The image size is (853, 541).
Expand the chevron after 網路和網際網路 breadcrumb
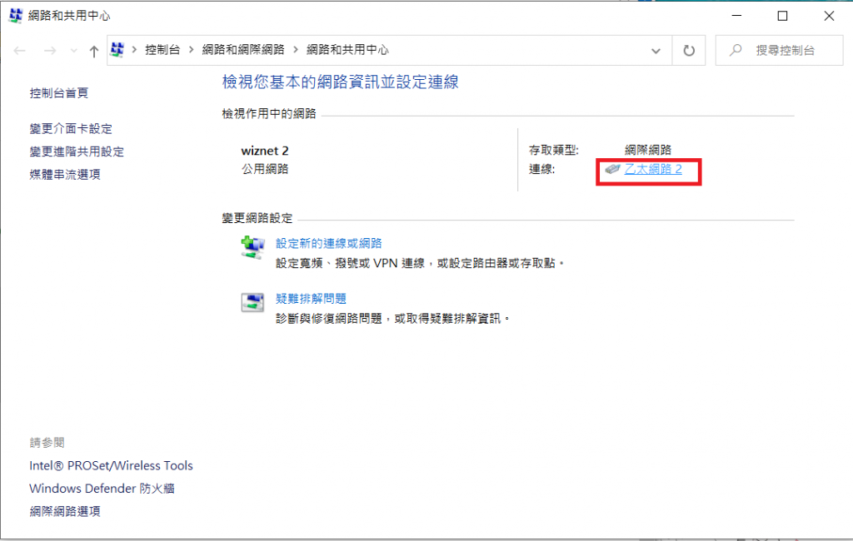pos(296,50)
